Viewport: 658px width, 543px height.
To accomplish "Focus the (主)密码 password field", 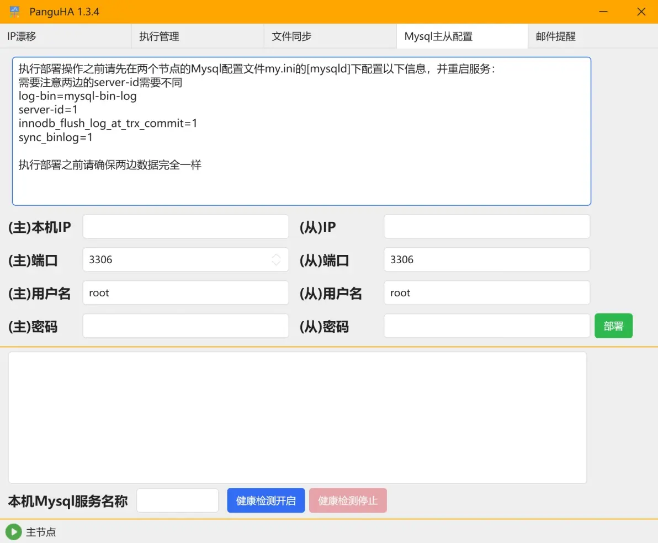I will (x=186, y=326).
